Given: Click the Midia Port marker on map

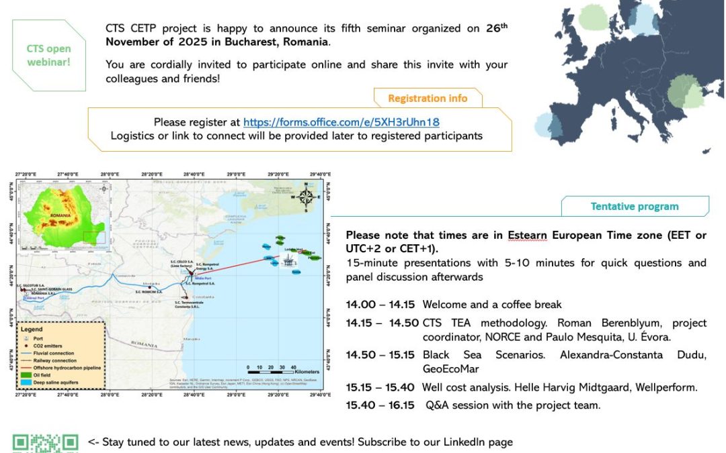Looking at the screenshot, I should coord(191,276).
